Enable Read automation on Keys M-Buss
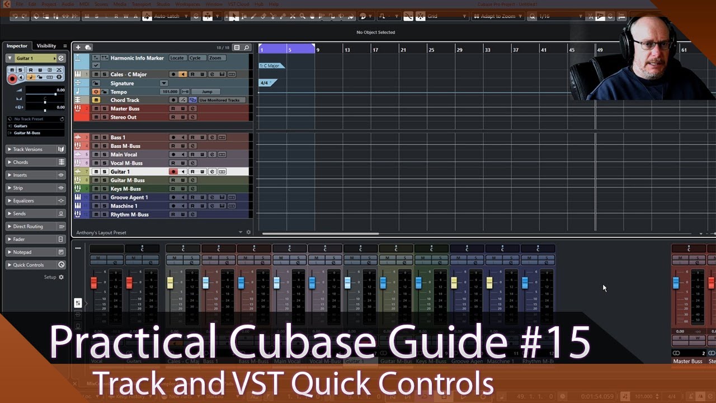716x403 pixels. [173, 189]
